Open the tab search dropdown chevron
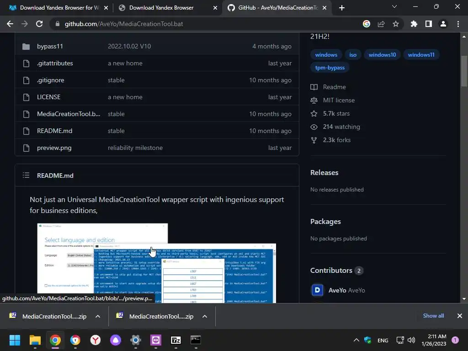The height and width of the screenshot is (351, 468). tap(394, 6)
